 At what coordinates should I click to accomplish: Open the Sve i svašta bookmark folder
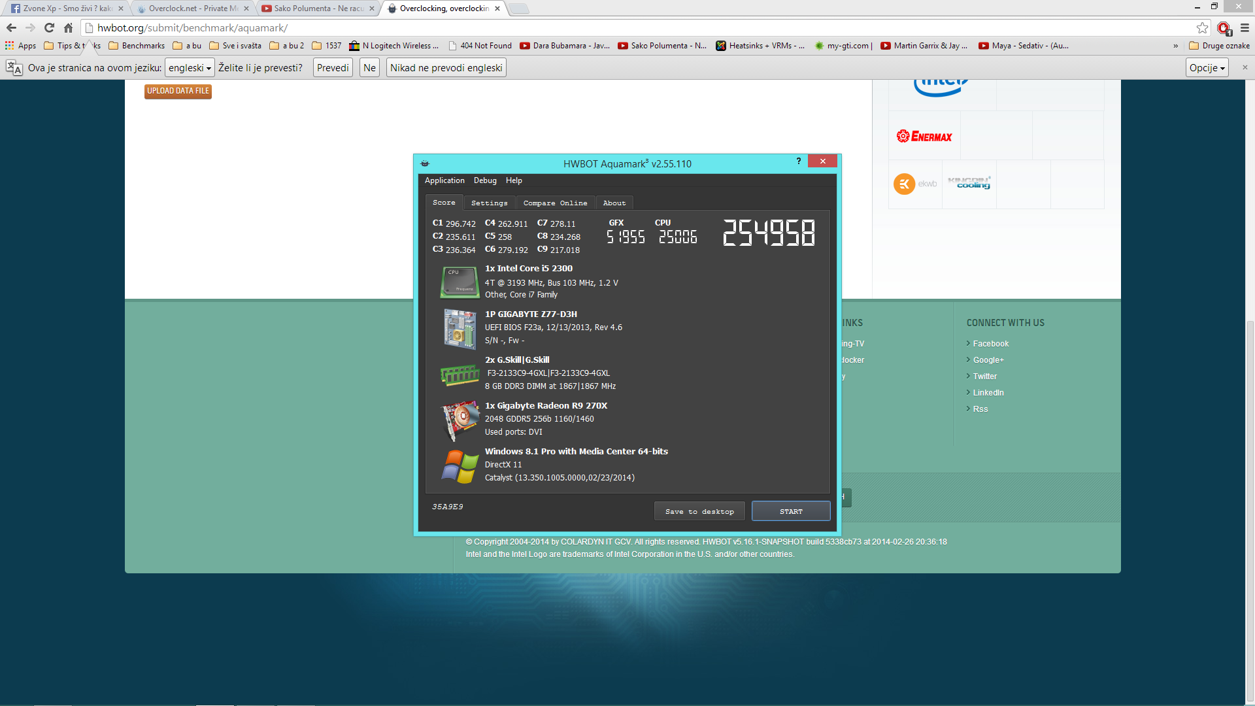point(235,46)
